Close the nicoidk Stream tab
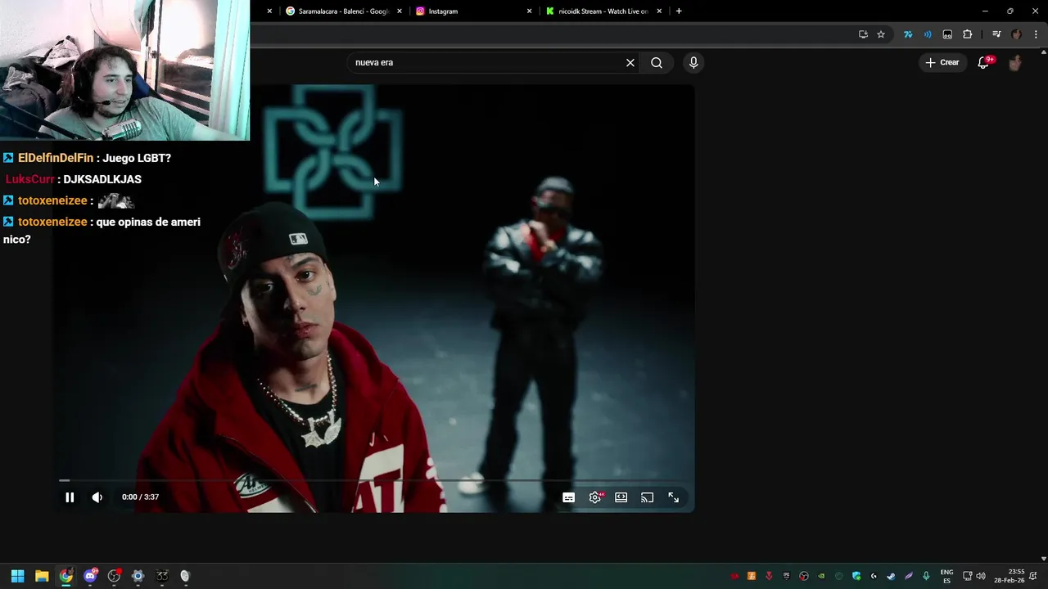 pos(659,11)
